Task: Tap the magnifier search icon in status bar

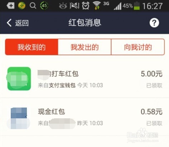Action: (33, 6)
